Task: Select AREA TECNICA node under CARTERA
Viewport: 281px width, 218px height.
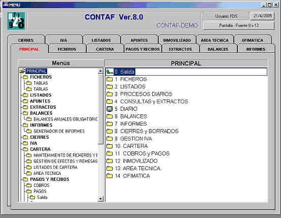Action: 47,173
